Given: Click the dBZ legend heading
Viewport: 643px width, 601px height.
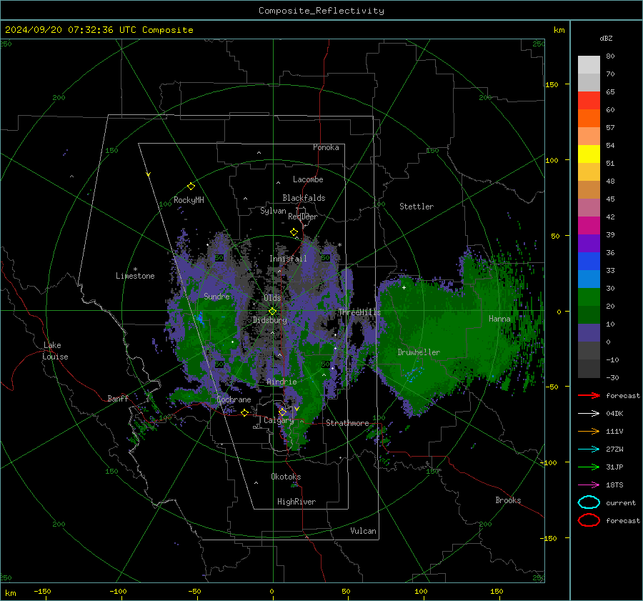Looking at the screenshot, I should pos(606,38).
